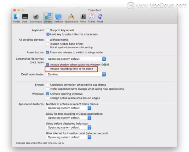Viewport: 189px width, 152px height.
Task: Click the 'Keyboard:' label
Action: (38, 30)
